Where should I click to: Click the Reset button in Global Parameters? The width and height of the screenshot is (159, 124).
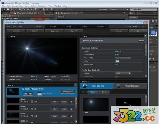141,40
